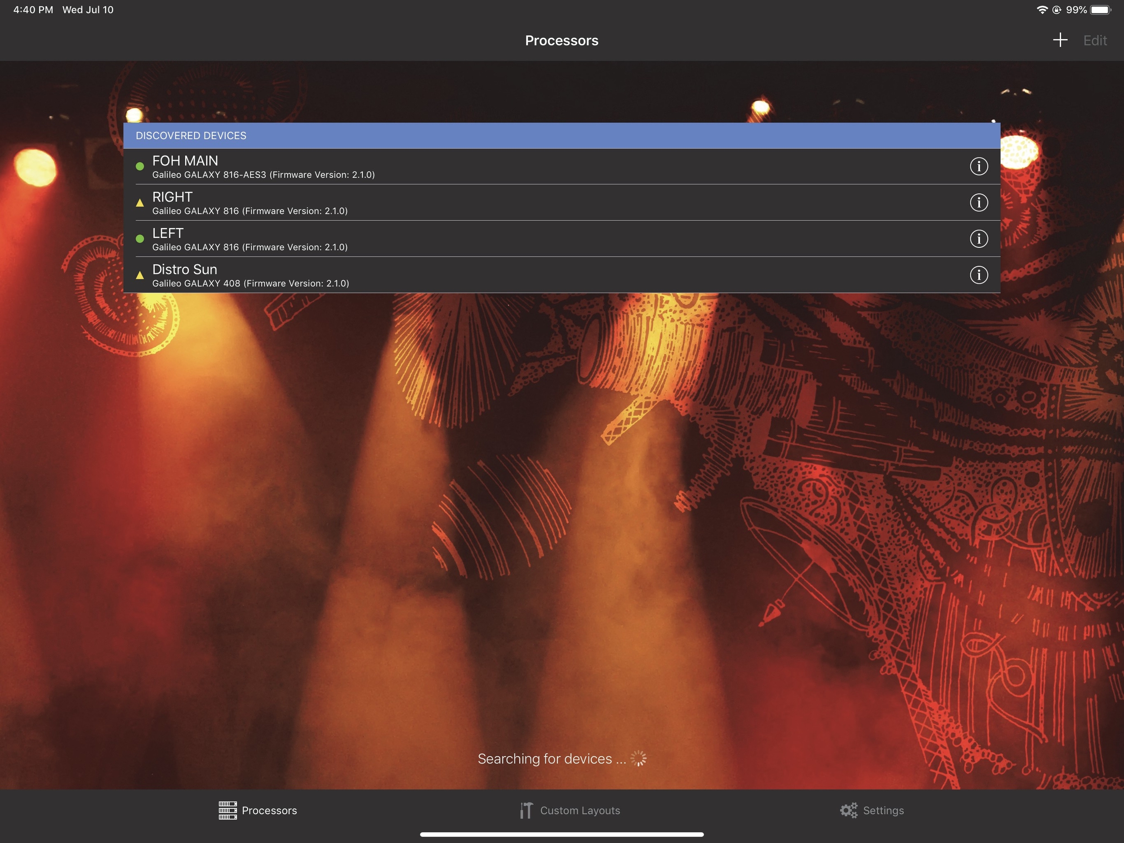The height and width of the screenshot is (843, 1124).
Task: Select the Processors tab
Action: click(x=258, y=810)
